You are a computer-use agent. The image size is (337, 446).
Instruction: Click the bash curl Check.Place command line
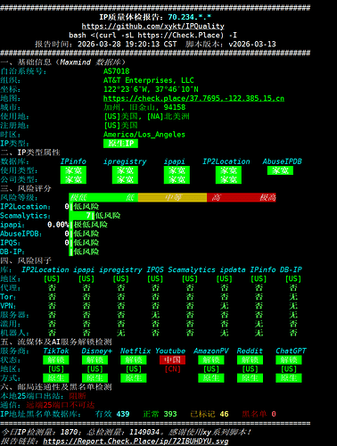coord(153,35)
